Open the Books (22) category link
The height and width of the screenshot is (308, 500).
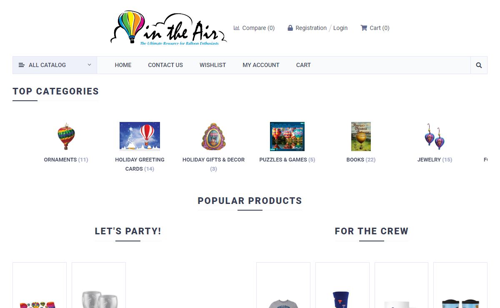(x=361, y=160)
